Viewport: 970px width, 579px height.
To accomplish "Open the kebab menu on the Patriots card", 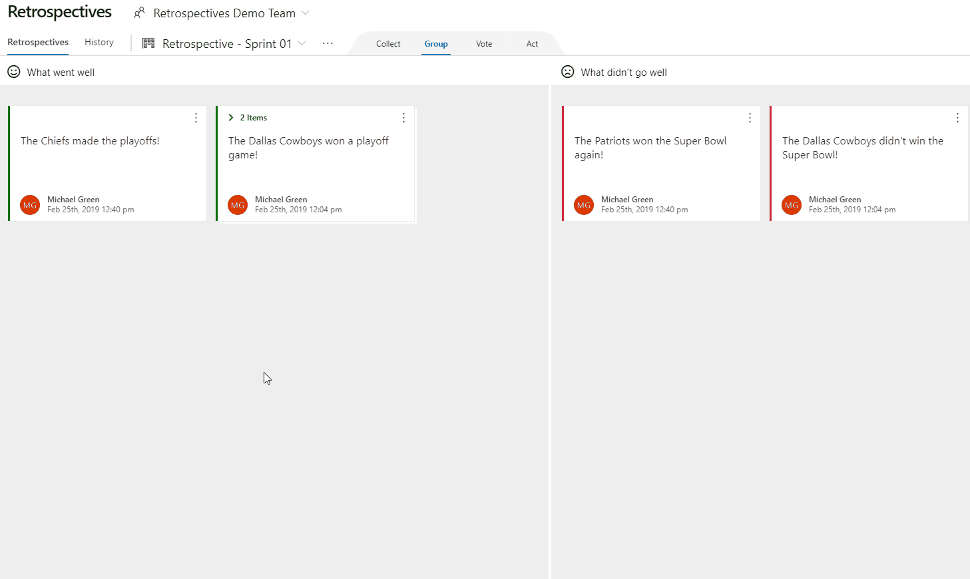I will [750, 117].
